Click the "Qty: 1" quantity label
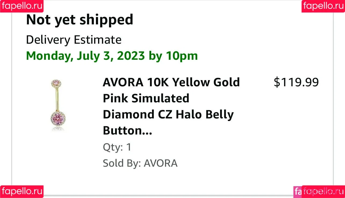345x198 pixels. click(117, 147)
